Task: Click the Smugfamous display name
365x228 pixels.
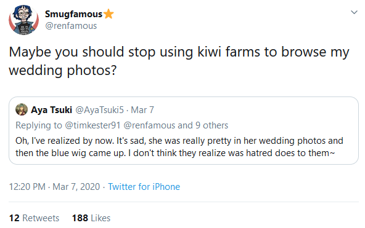Action: click(x=73, y=14)
